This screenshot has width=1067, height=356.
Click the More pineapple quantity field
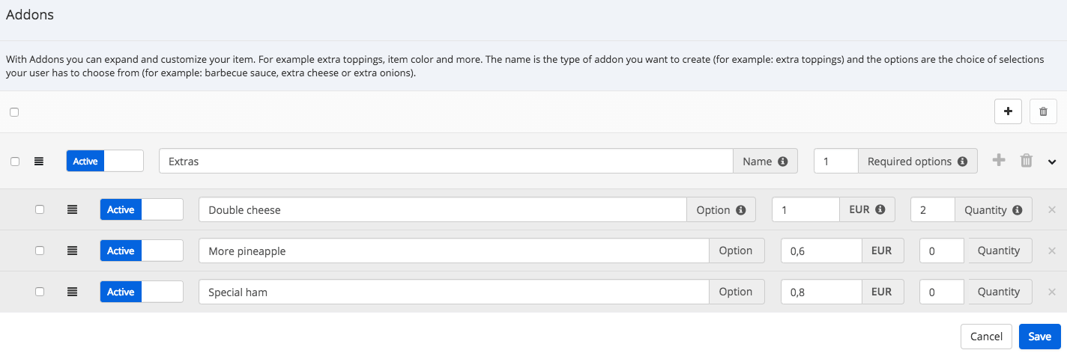coord(942,251)
